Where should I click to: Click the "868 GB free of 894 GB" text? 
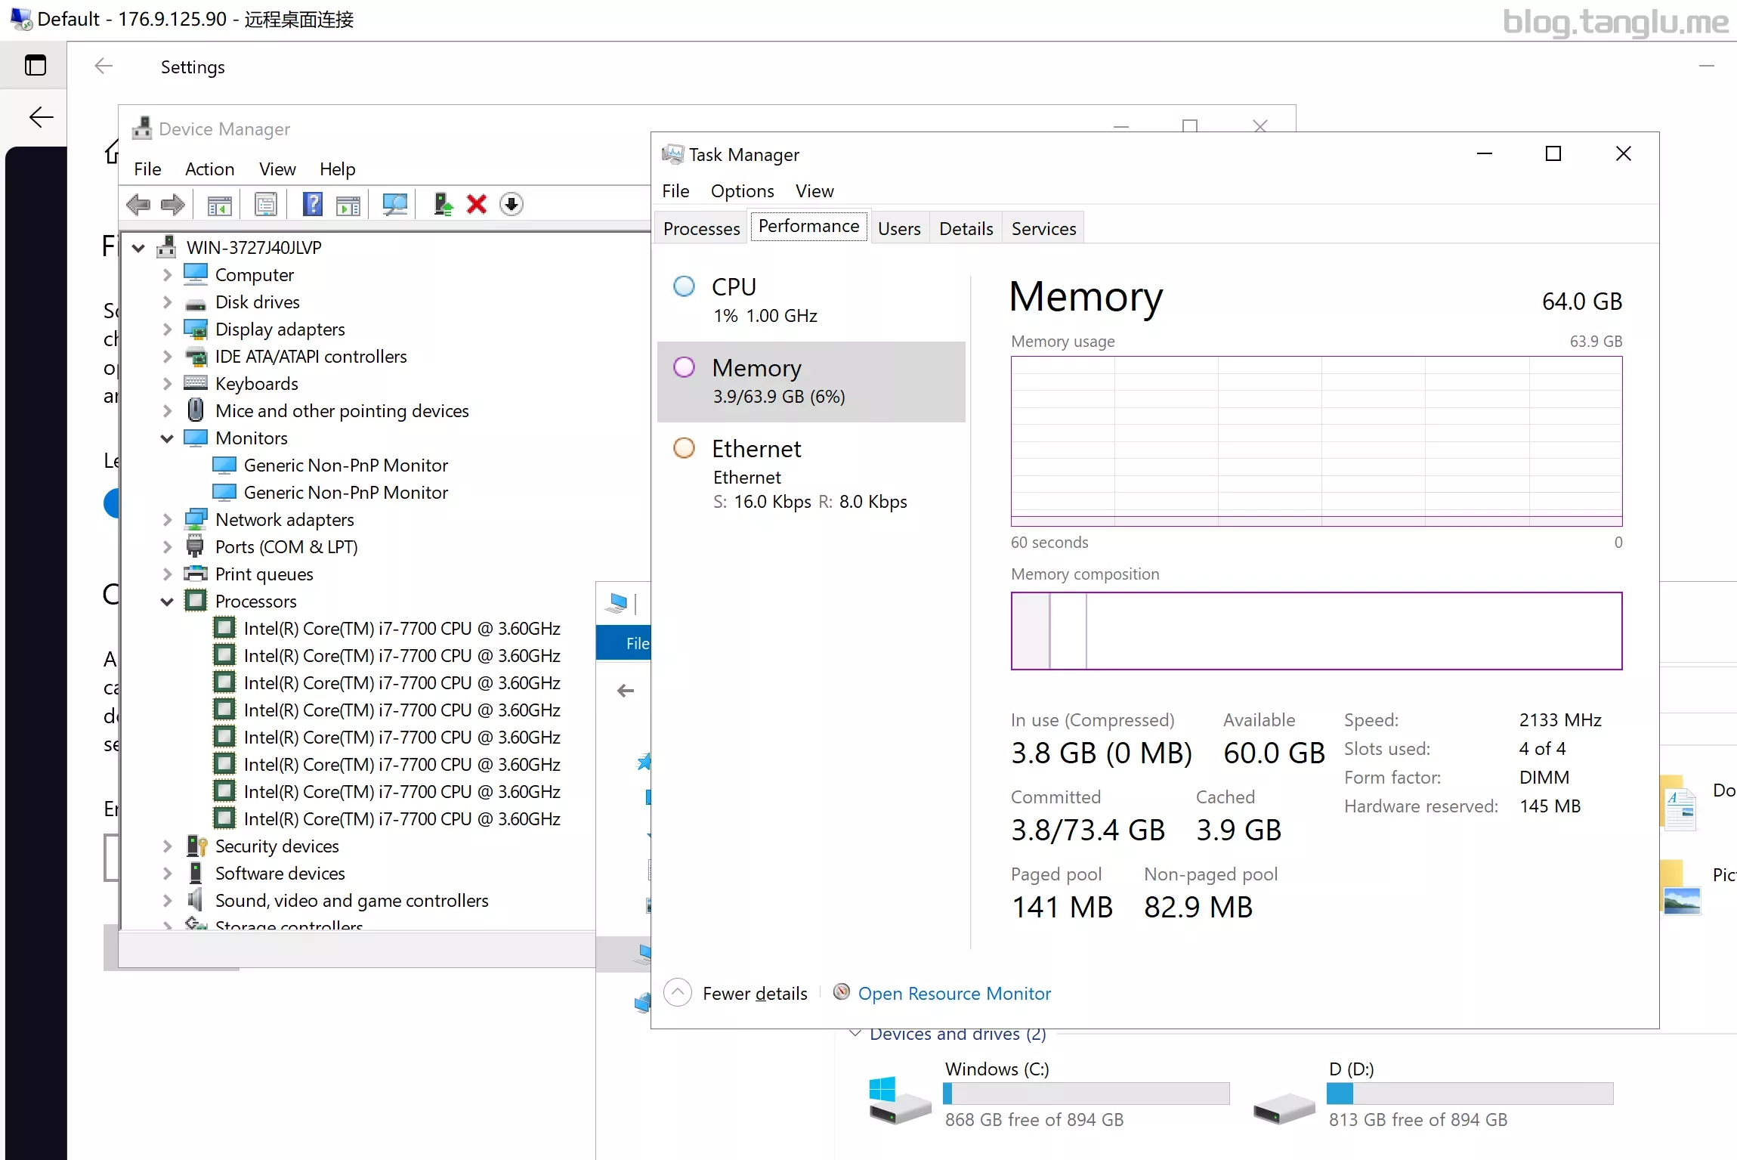click(x=1034, y=1119)
